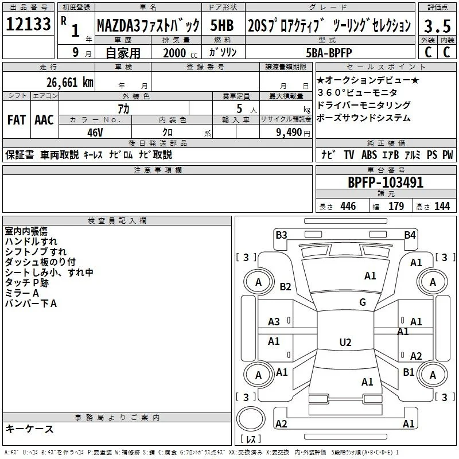
Task: Click sales point ボーズサウンドシステム
Action: pos(364,118)
